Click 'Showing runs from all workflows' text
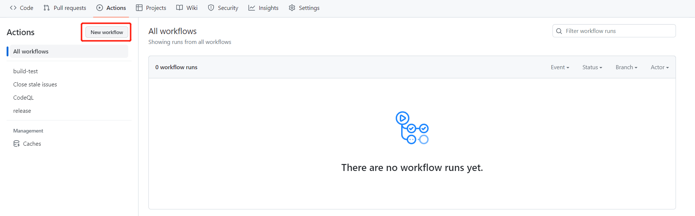 pos(190,42)
